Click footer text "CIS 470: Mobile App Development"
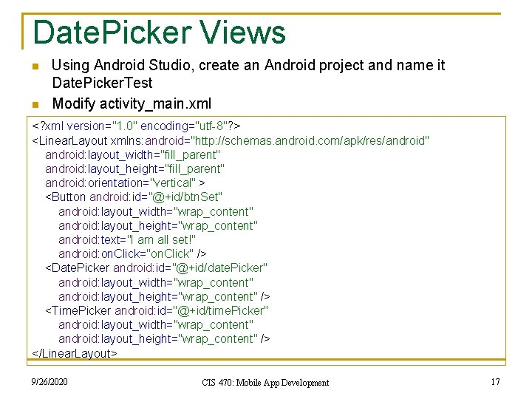 265,383
